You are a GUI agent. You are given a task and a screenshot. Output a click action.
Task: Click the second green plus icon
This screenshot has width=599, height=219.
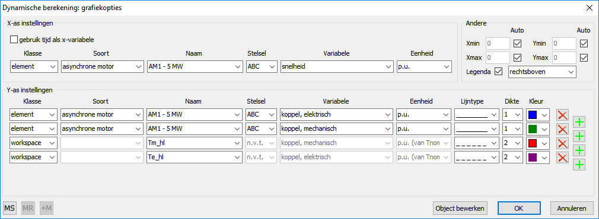pos(579,136)
